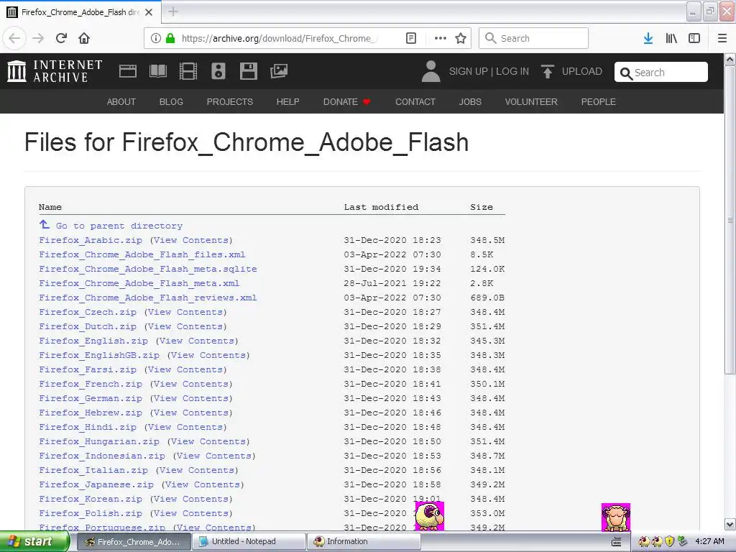736x552 pixels.
Task: Open the Firefox library icon
Action: point(671,38)
